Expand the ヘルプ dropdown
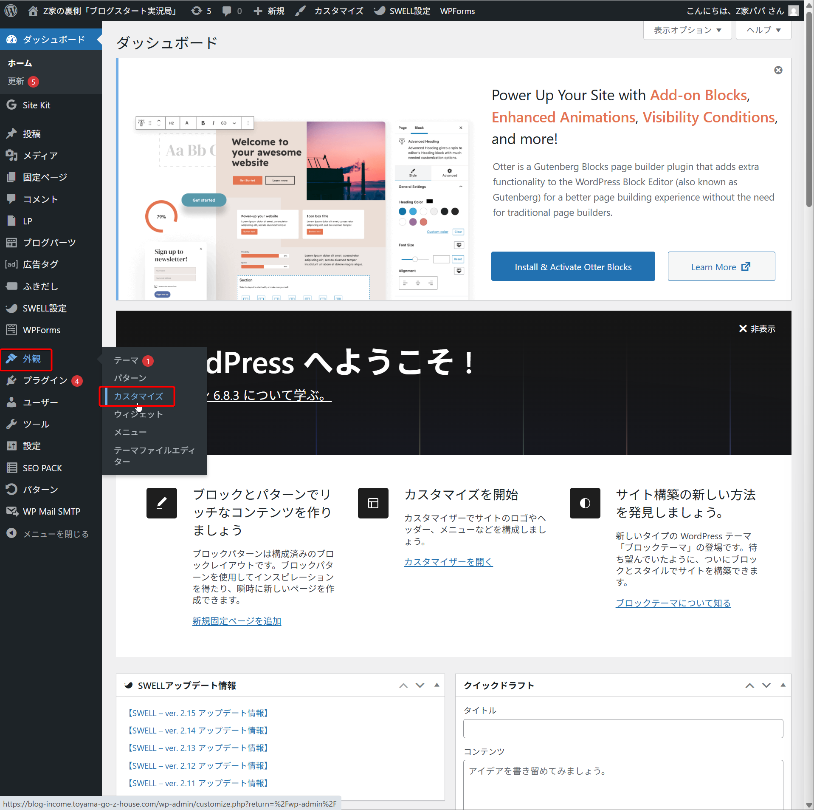 (763, 30)
